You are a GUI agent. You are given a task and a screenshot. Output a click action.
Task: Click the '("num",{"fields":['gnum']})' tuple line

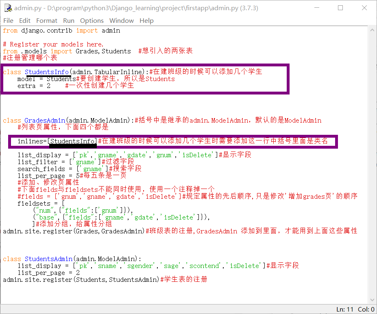83,211
